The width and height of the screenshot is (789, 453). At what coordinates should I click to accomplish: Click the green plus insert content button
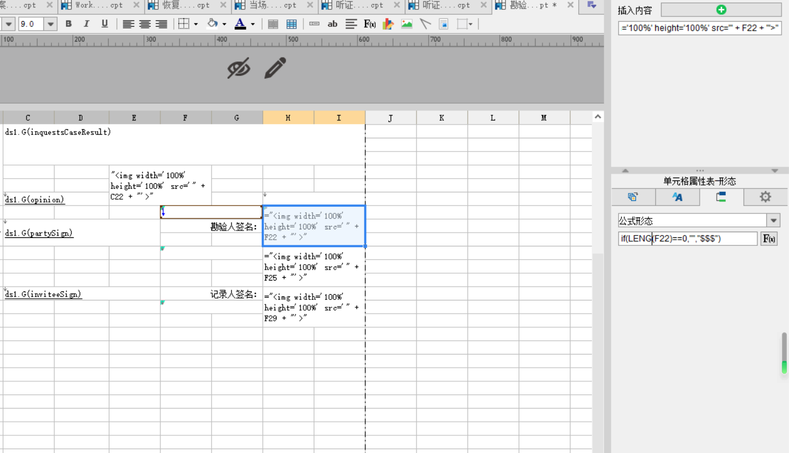721,10
